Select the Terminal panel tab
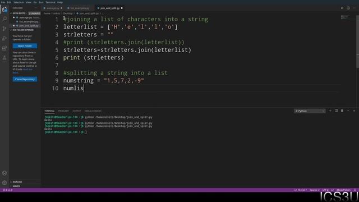 point(49,111)
